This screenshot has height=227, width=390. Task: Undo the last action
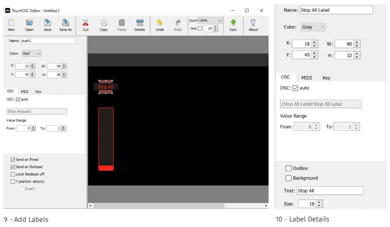pyautogui.click(x=159, y=23)
